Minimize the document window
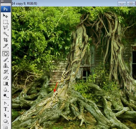 tap(122, 4)
